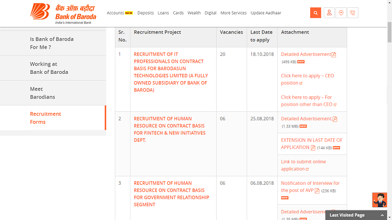
Task: Select Working at Bank of Baroda sidebar item
Action: point(53,68)
